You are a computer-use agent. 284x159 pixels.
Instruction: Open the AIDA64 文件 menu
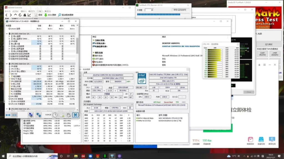coord(7,11)
